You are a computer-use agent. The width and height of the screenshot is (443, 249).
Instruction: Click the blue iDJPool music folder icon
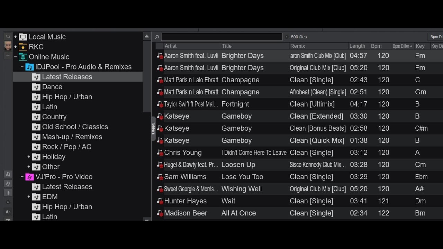coord(29,67)
